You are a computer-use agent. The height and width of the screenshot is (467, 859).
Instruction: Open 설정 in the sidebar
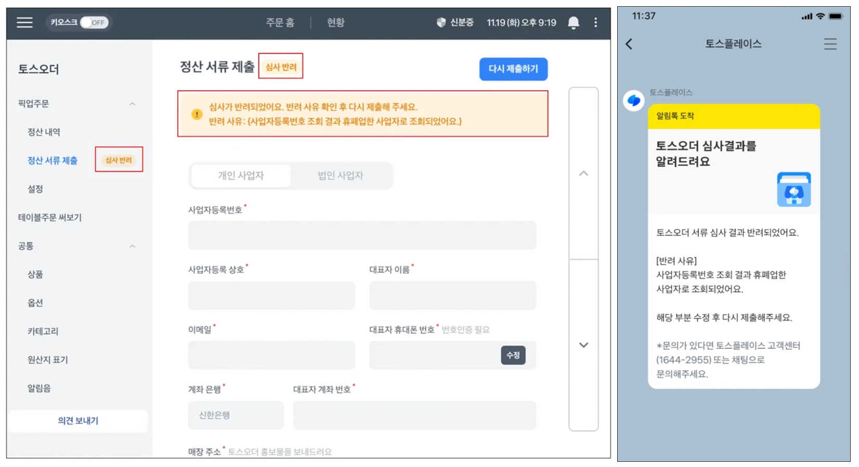tap(35, 189)
